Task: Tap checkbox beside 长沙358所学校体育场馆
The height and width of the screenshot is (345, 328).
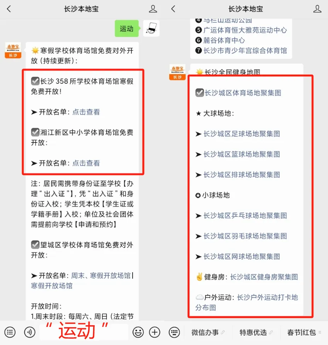Action: click(x=35, y=81)
